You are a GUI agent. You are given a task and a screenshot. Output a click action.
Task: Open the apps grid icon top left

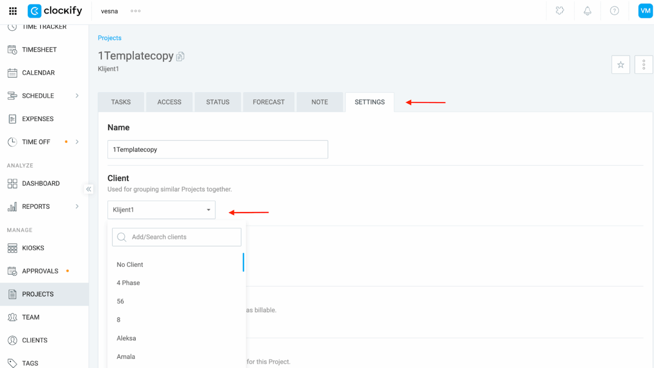(x=12, y=11)
